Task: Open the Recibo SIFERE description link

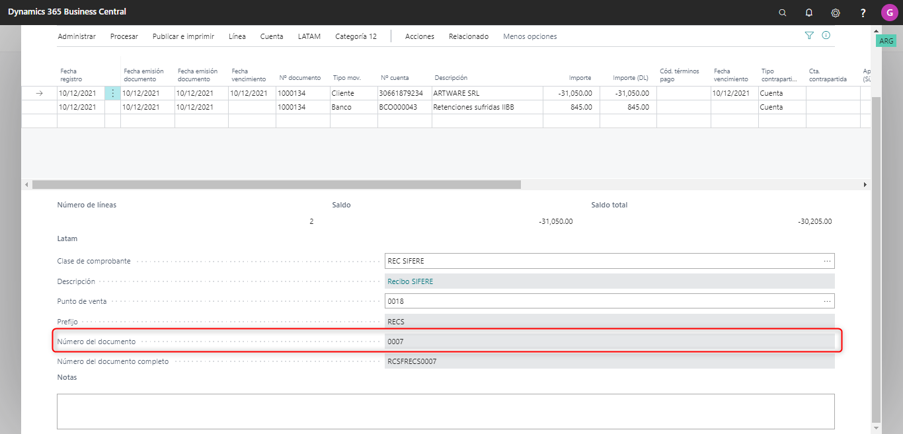Action: coord(411,281)
